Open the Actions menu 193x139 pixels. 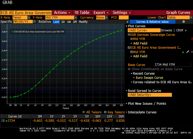pyautogui.click(x=62, y=13)
